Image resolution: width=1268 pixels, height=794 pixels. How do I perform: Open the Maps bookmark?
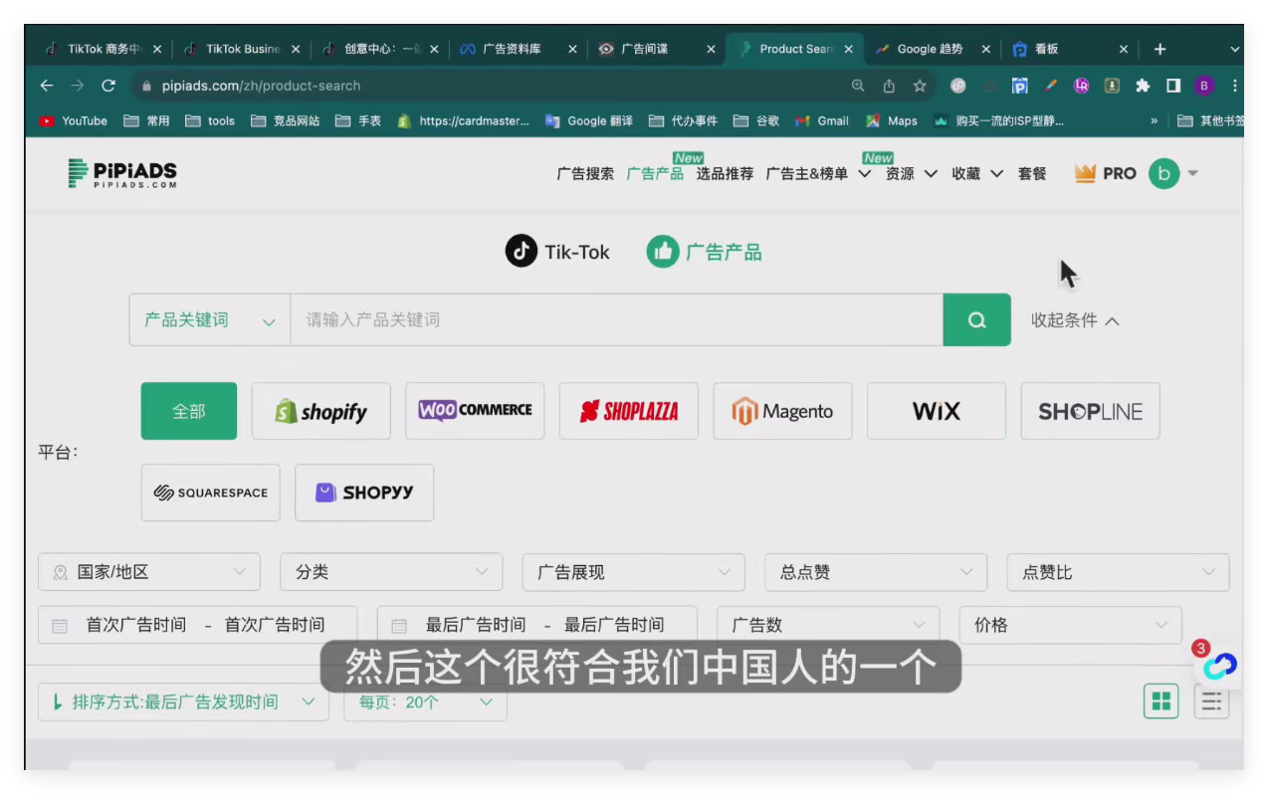click(892, 120)
